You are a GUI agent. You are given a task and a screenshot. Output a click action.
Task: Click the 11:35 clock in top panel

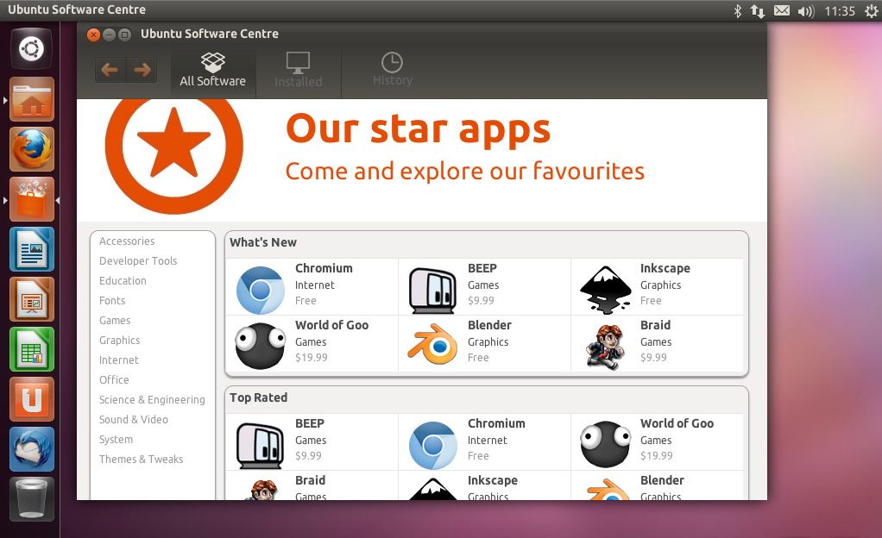(840, 10)
